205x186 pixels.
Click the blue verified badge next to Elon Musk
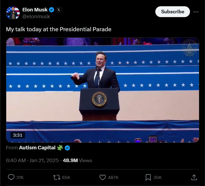point(52,10)
